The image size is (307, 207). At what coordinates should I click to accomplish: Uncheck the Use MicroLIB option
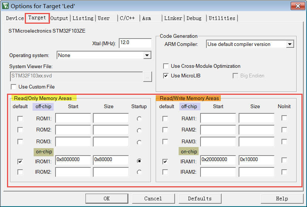pyautogui.click(x=166, y=76)
